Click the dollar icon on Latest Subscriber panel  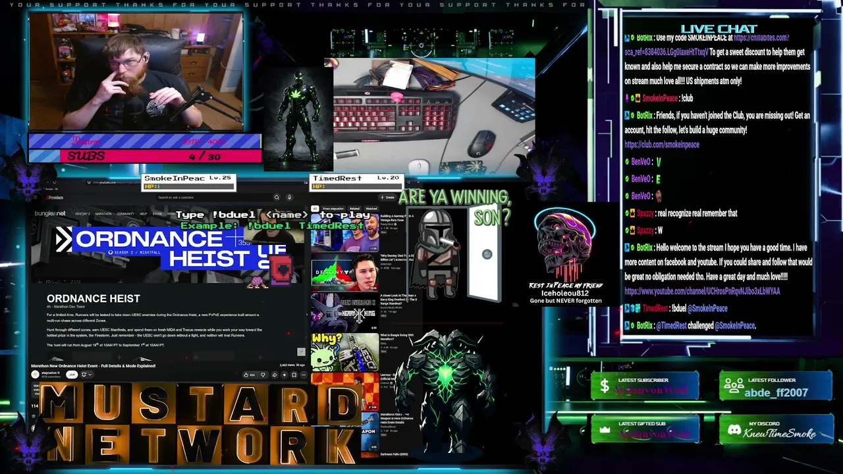[x=605, y=387]
